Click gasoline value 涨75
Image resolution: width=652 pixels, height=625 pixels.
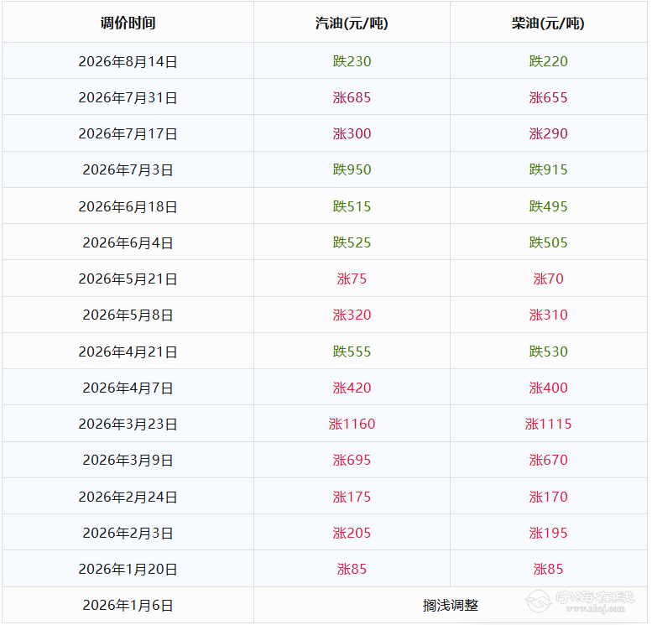coord(352,279)
